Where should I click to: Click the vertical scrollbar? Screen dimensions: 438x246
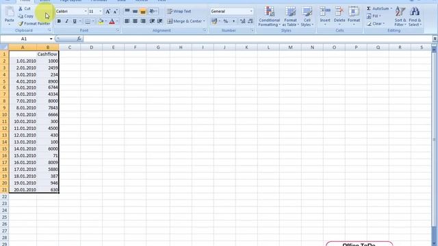434,139
